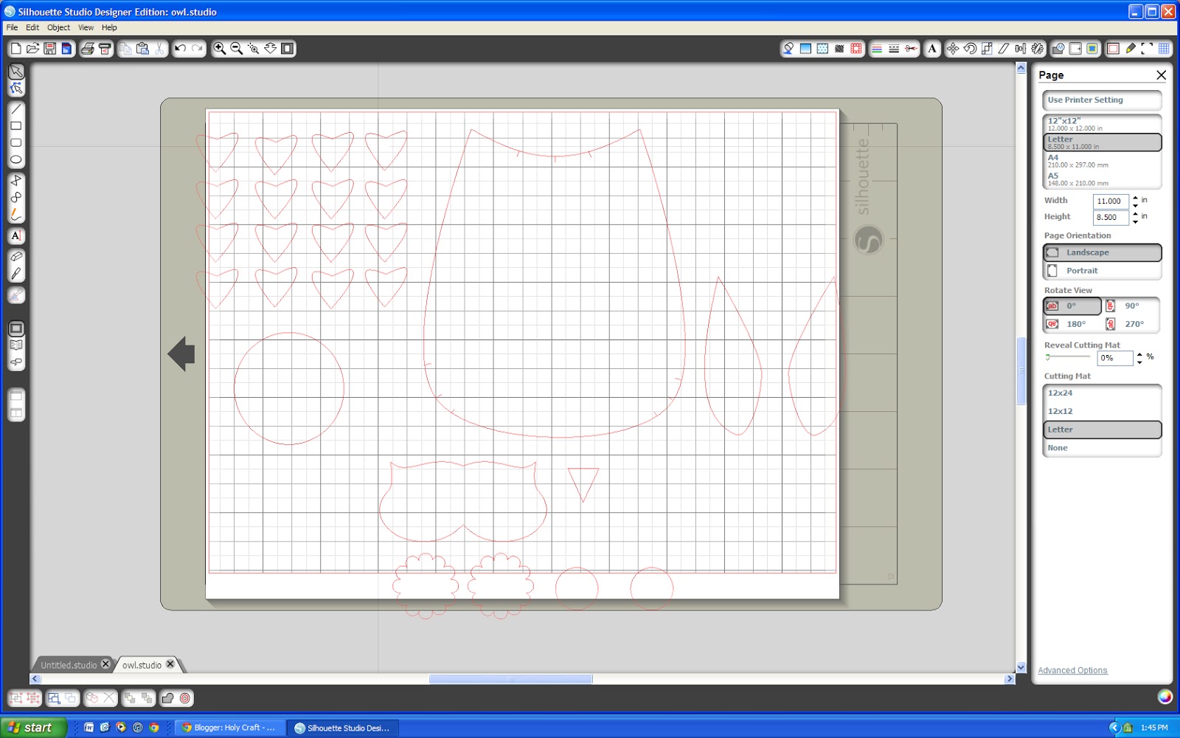Choose the A4 page size
The image size is (1180, 738).
tap(1103, 161)
